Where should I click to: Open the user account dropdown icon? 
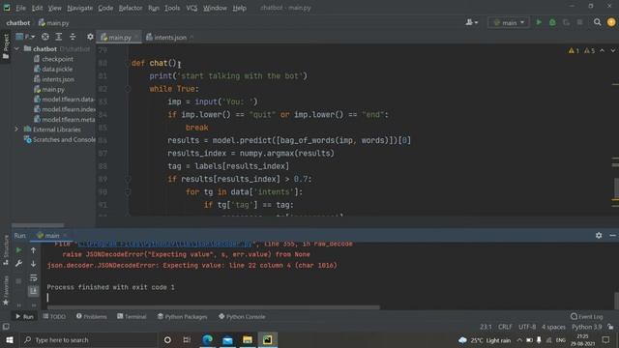coord(471,22)
